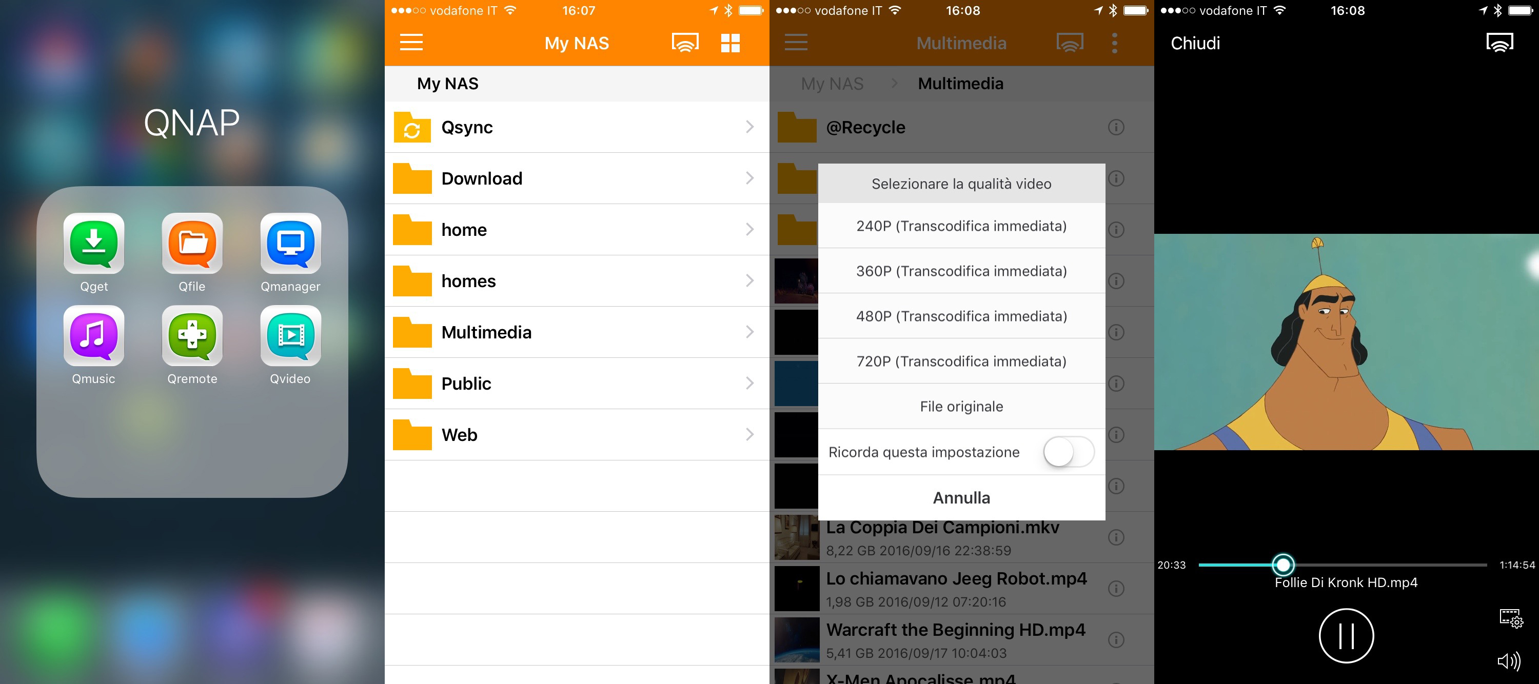
Task: Expand the Qsync folder chevron
Action: point(749,127)
